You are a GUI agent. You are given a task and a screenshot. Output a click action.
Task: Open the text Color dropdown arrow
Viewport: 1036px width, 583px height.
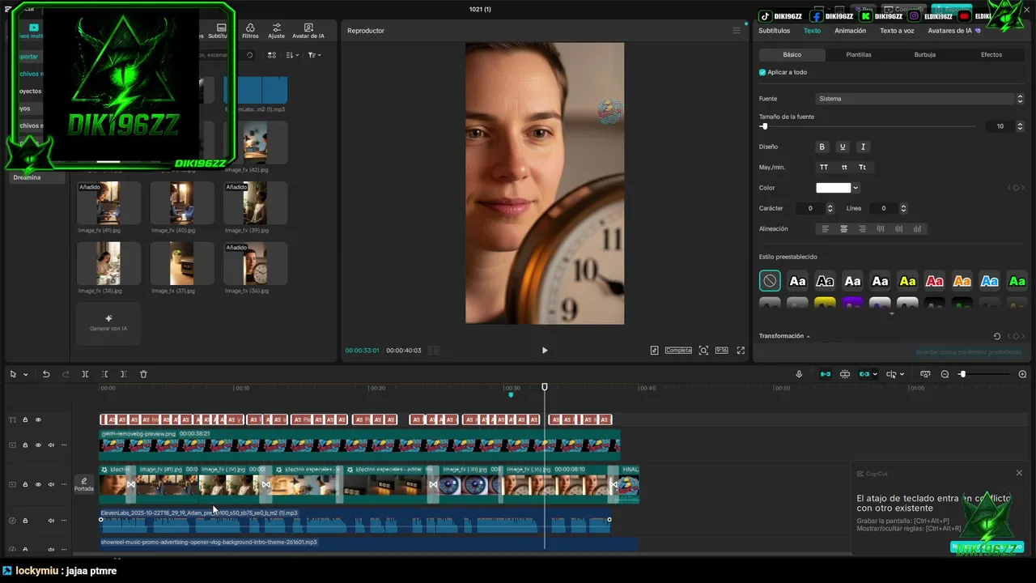click(856, 188)
